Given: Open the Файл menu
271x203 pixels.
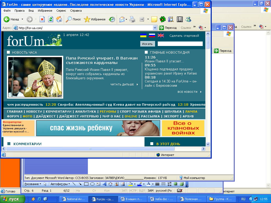Looking at the screenshot, I should [x=7, y=11].
